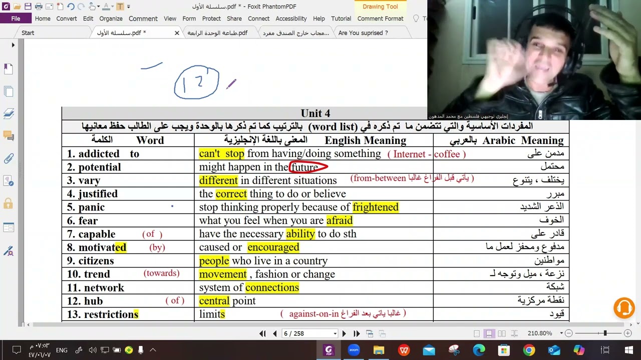Click the Save icon in quick access toolbar
641x360 pixels.
point(28,6)
